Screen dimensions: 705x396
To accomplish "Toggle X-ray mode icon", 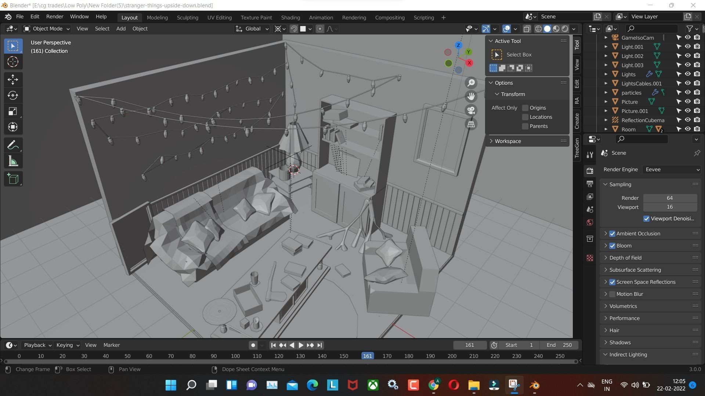I will [527, 29].
